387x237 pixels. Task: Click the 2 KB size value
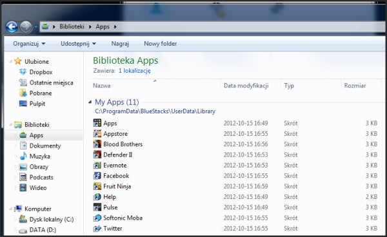click(x=372, y=197)
